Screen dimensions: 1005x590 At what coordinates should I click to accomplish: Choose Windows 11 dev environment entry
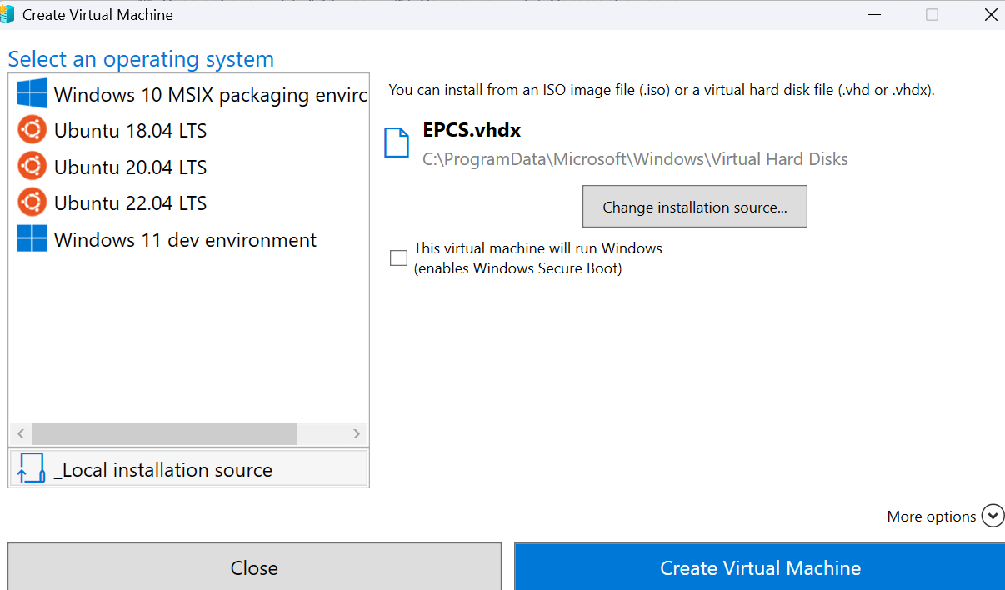tap(185, 240)
